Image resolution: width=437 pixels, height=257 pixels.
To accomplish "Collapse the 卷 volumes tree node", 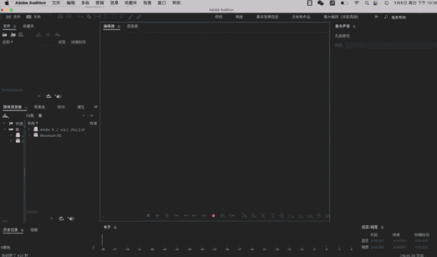I will point(4,129).
